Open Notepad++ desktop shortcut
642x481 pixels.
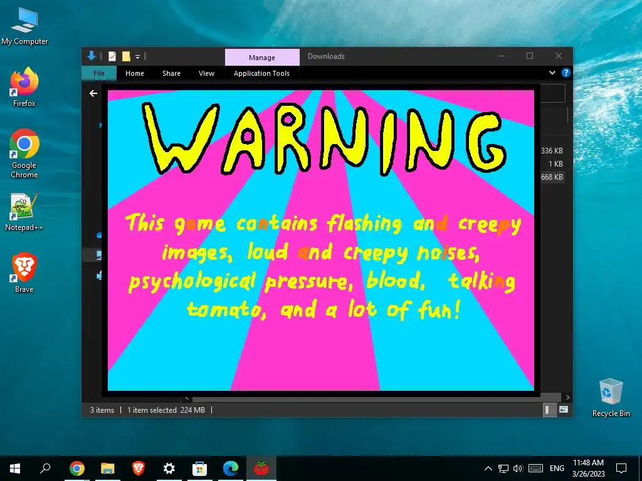24,212
